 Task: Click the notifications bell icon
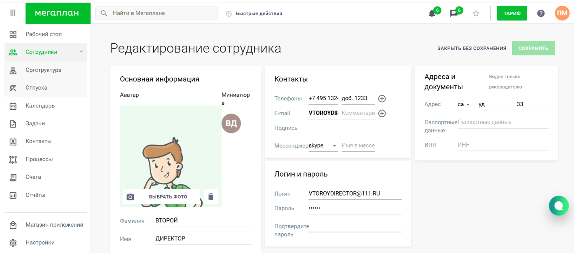[432, 13]
